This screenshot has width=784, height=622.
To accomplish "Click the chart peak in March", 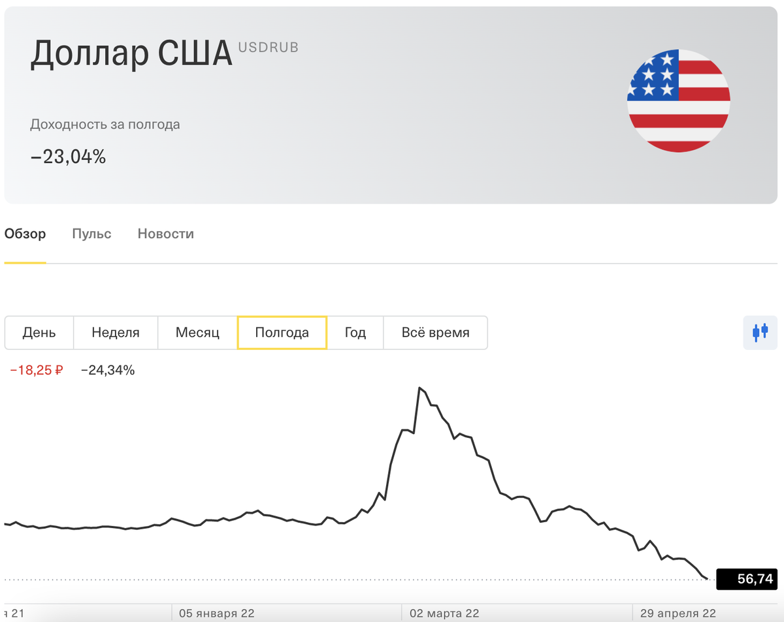I will 418,388.
